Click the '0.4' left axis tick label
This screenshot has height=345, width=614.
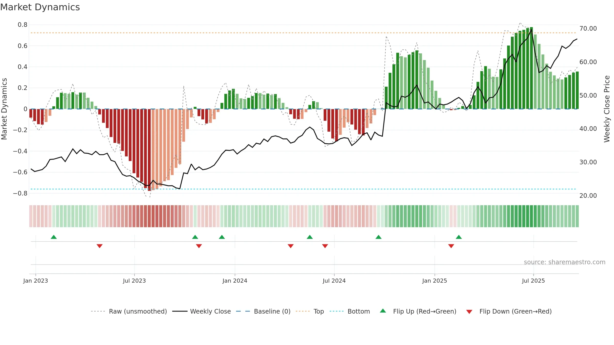[x=23, y=67]
